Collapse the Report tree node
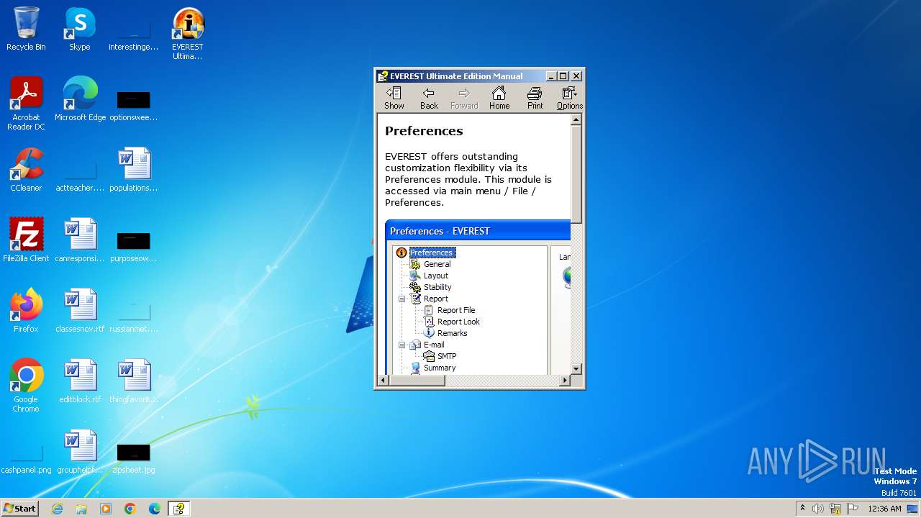The image size is (921, 518). click(401, 299)
